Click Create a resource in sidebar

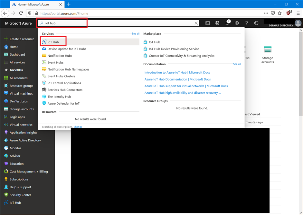point(22,39)
